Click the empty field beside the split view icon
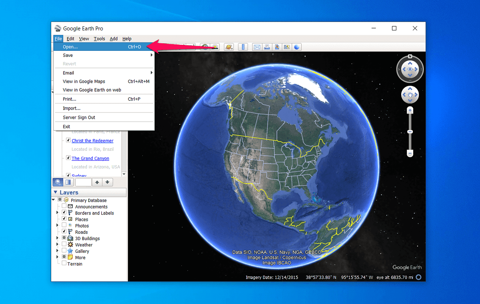The height and width of the screenshot is (304, 480). 83,182
